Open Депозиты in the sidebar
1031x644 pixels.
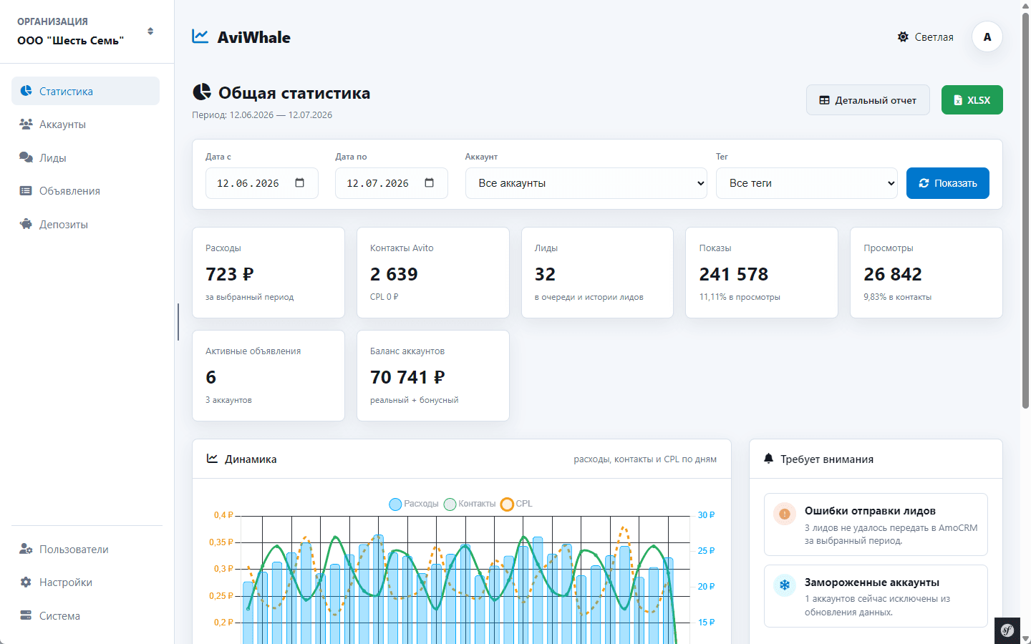click(x=85, y=224)
